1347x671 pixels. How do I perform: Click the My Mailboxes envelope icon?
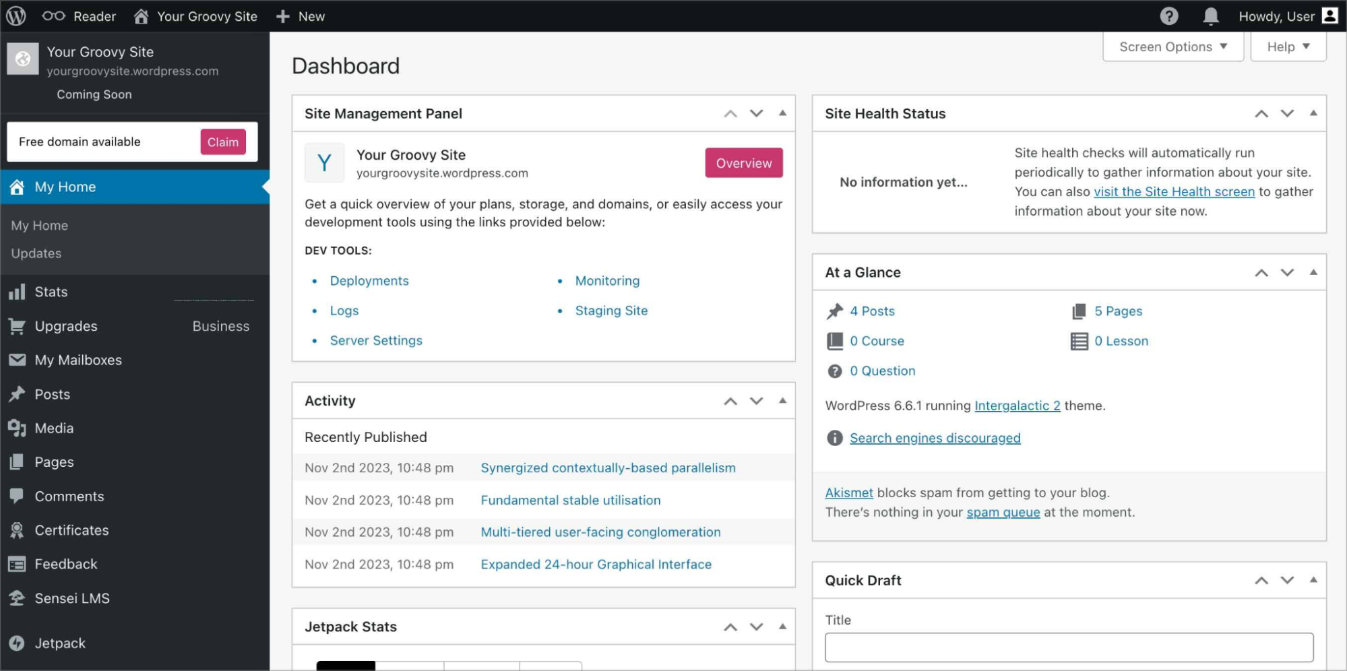pyautogui.click(x=17, y=360)
